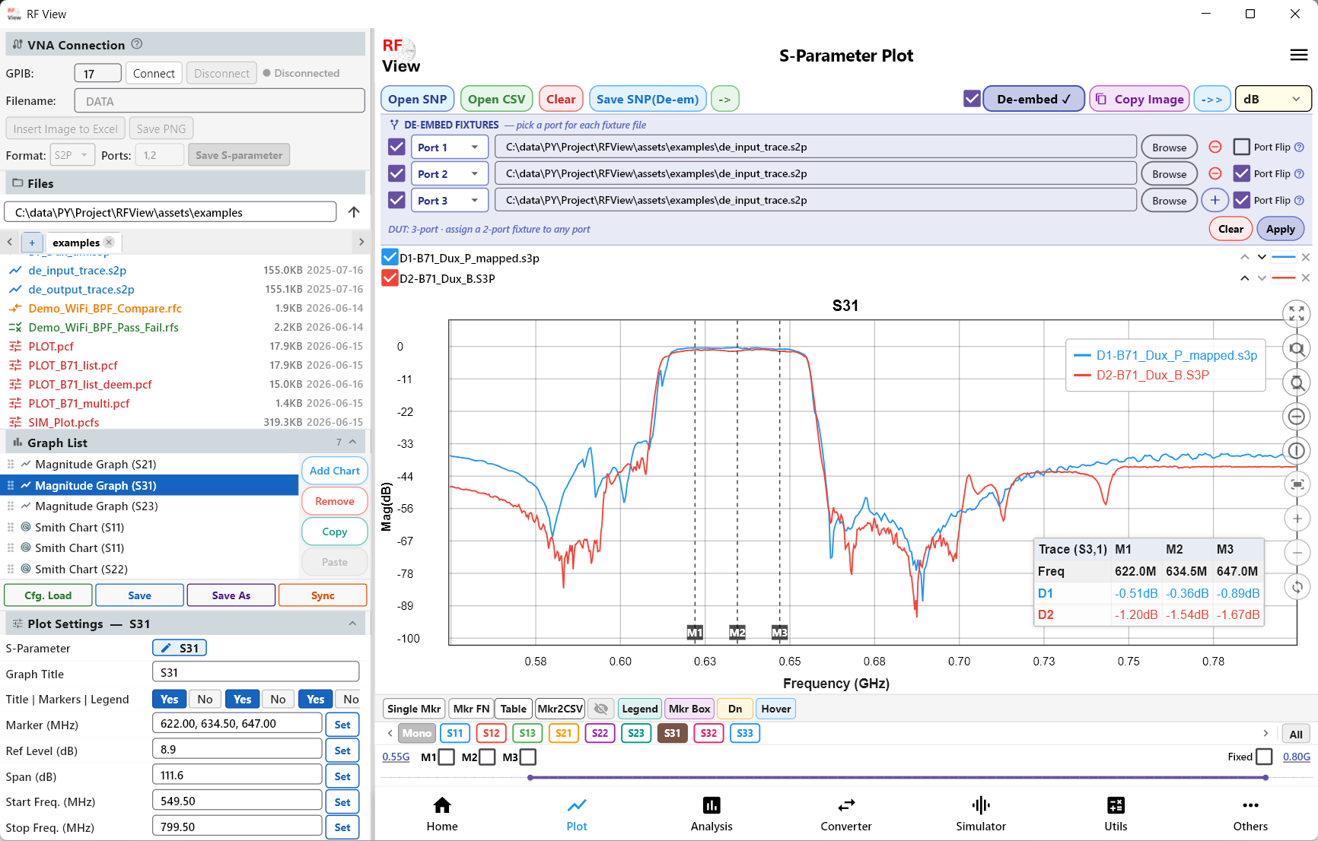1318x841 pixels.
Task: Uncheck D1-B71_Dux_P_mapped.s3p trace visibility
Action: 390,258
